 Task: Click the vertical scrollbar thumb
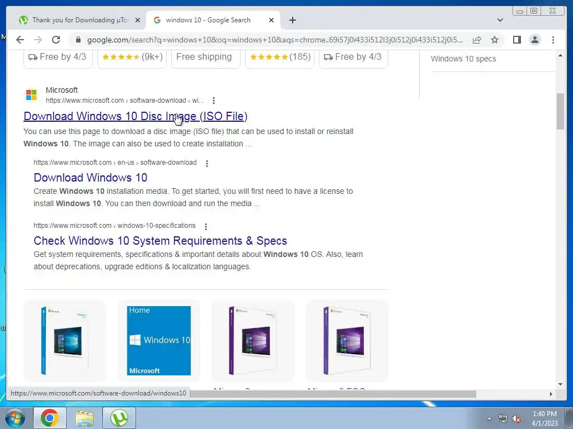[560, 111]
